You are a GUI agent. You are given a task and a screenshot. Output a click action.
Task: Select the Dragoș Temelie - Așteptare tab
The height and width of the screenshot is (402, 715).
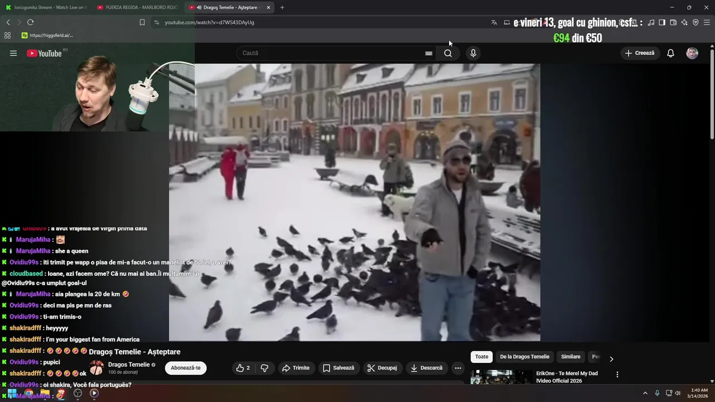coord(229,7)
